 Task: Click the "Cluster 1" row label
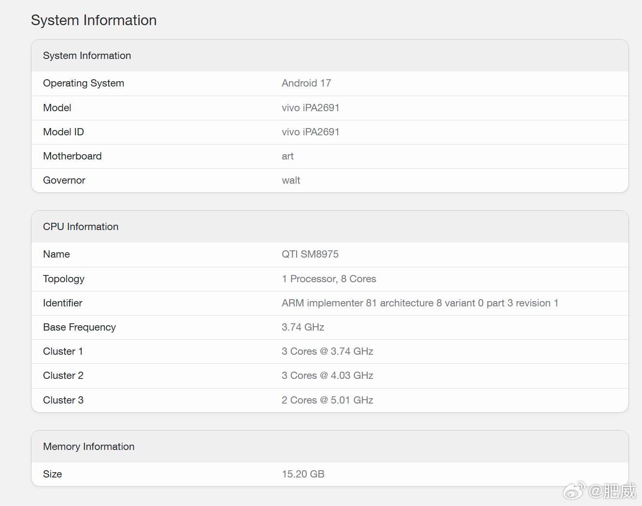[63, 351]
